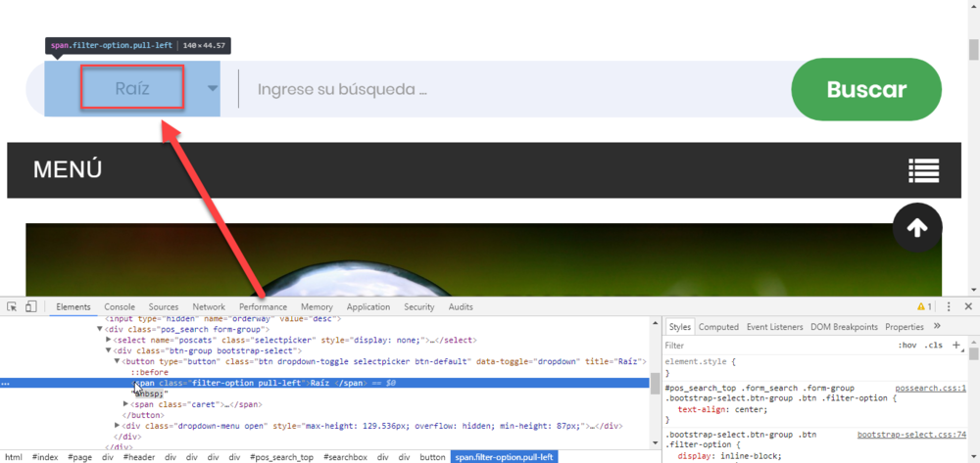Click the page vertical scrollbar thumb
The image size is (980, 463).
(973, 49)
